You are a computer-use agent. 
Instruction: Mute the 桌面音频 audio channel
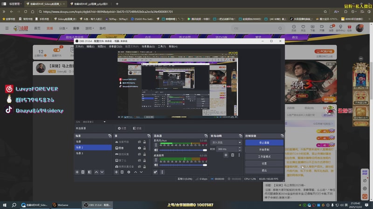pos(156,165)
